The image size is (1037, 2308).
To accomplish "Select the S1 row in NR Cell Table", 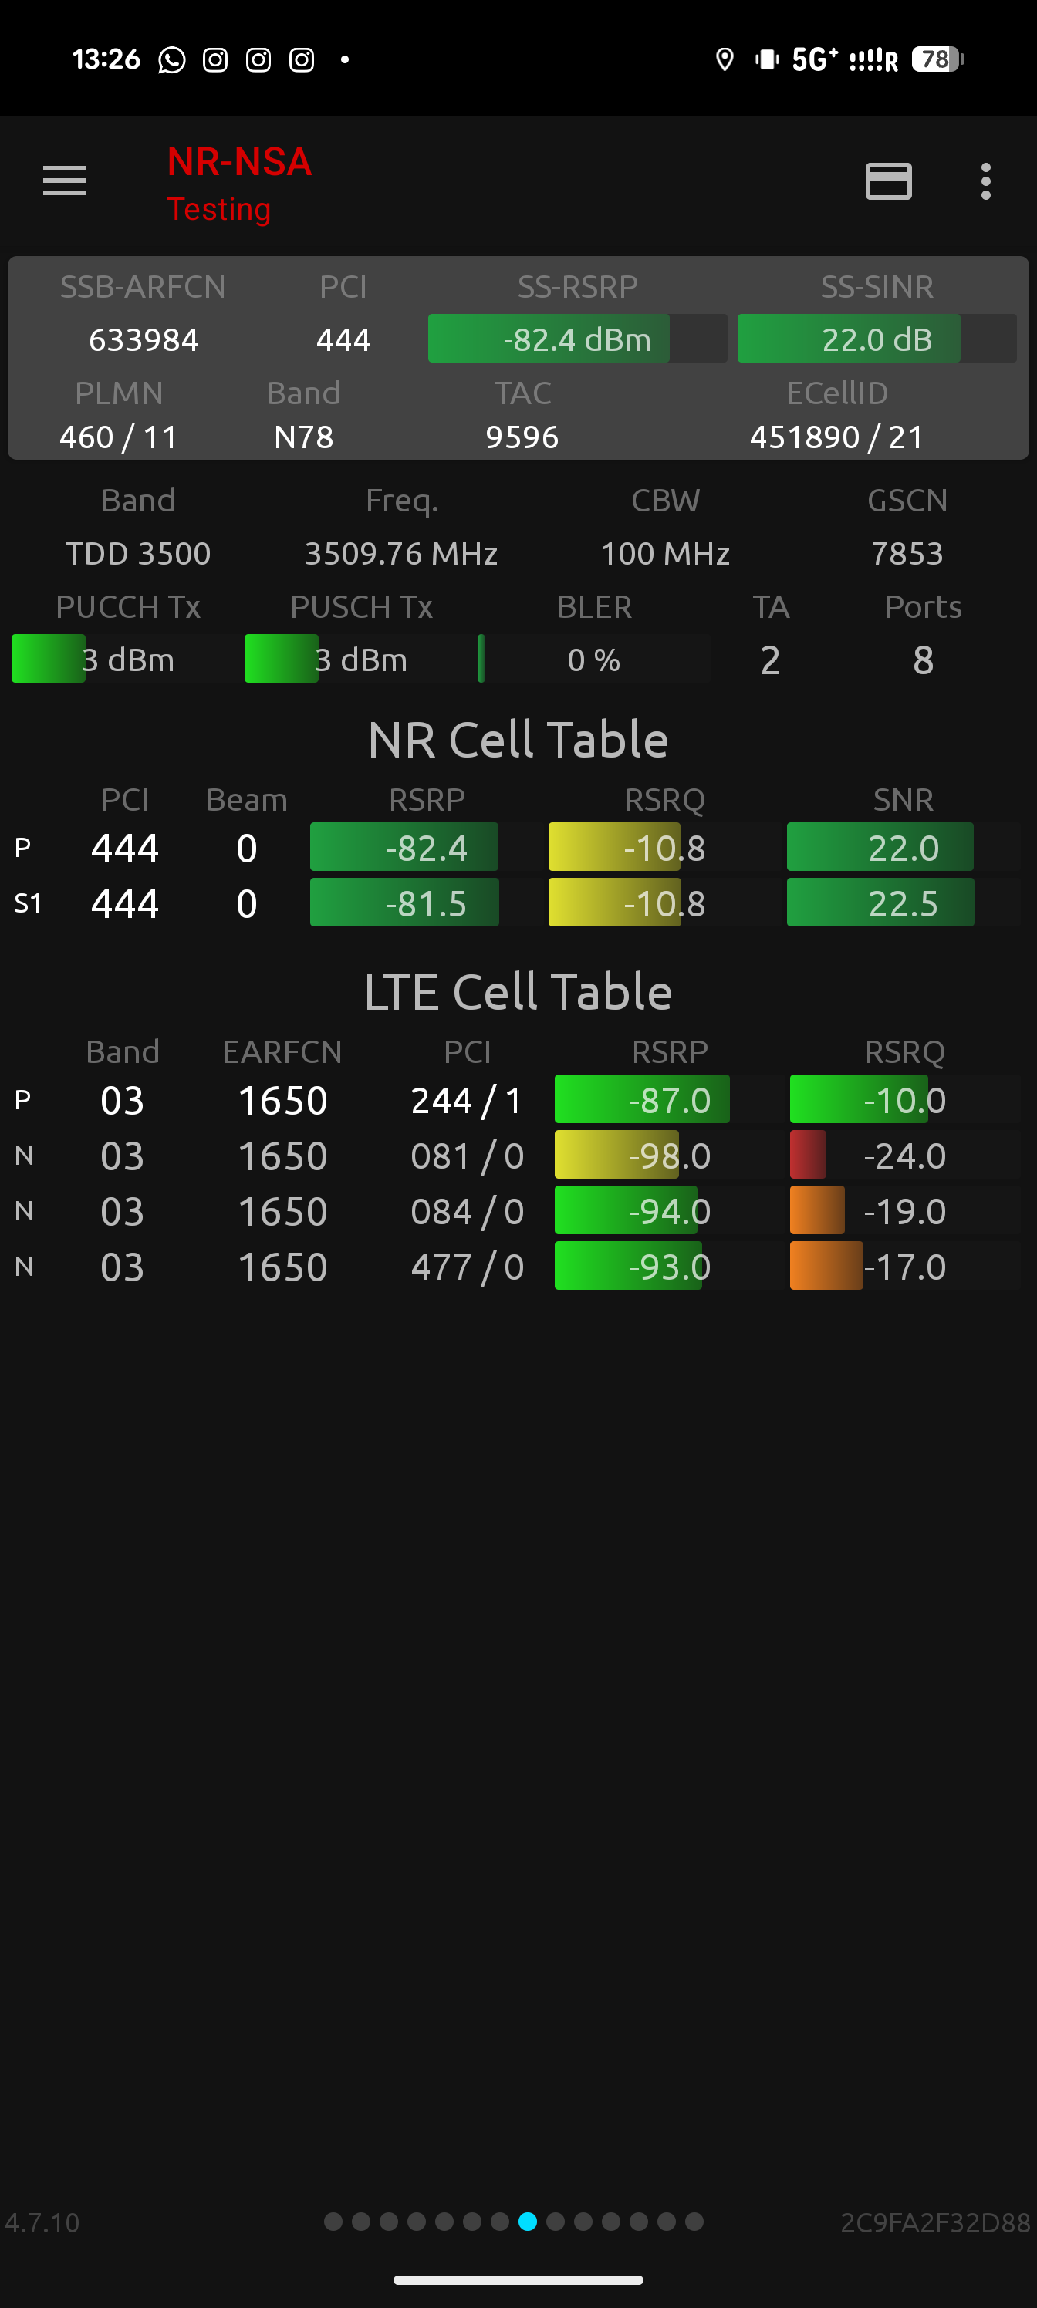I will click(x=518, y=903).
